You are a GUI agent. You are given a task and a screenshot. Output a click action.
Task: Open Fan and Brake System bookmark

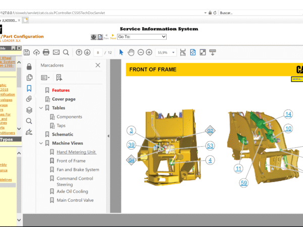click(78, 169)
